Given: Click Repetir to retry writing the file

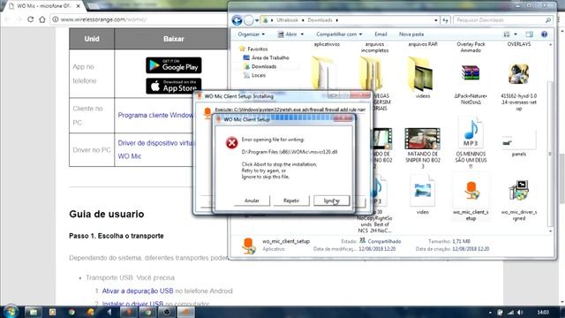Looking at the screenshot, I should (291, 201).
